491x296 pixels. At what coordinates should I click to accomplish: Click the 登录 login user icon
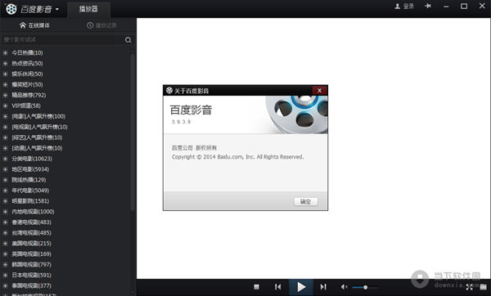click(398, 7)
